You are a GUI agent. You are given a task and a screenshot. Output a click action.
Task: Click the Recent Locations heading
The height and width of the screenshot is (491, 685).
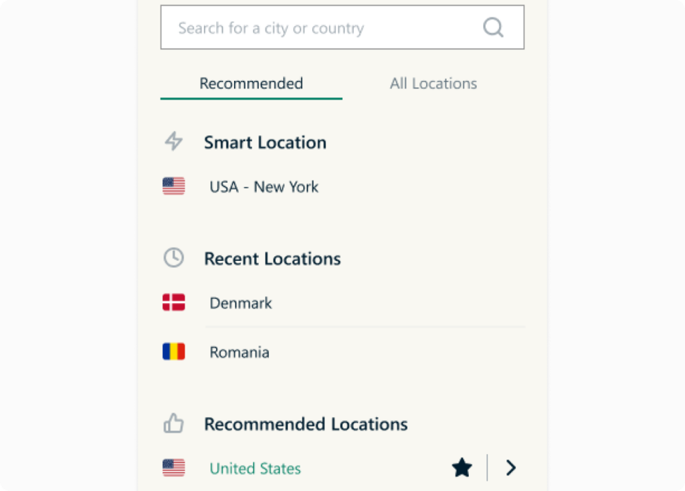point(272,259)
